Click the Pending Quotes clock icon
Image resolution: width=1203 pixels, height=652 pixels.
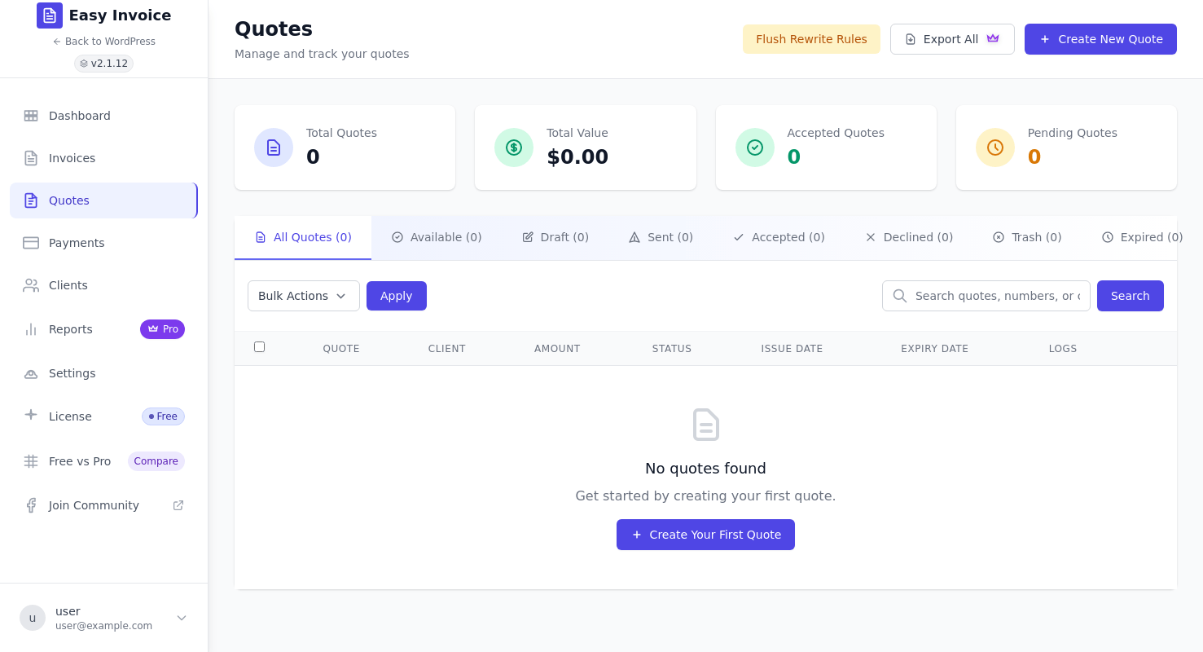(995, 148)
